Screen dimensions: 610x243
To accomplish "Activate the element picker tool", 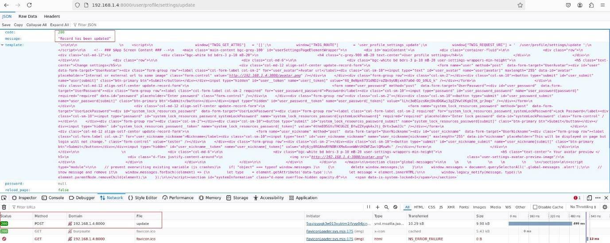I will (x=4, y=198).
